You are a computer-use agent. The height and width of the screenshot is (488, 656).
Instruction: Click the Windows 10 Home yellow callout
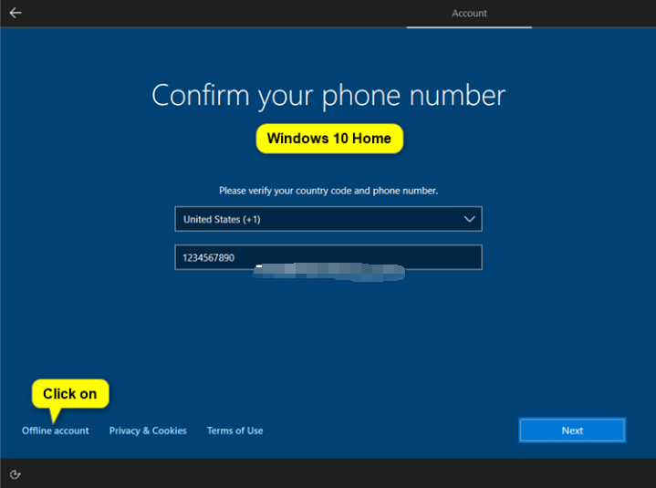click(328, 139)
